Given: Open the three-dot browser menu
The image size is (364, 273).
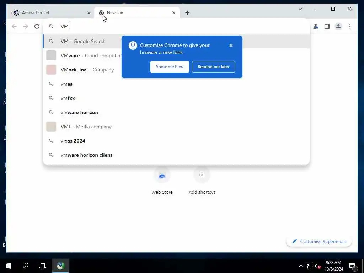Looking at the screenshot, I should tap(350, 26).
